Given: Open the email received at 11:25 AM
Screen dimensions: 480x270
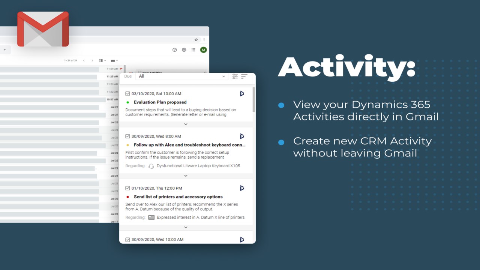Looking at the screenshot, I should click(x=60, y=76).
